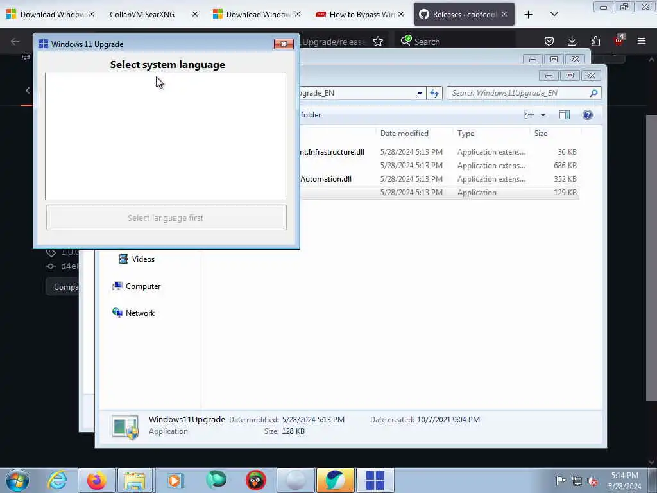Screen dimensions: 657x493
Task: Open muted volume tray icon
Action: pos(592,481)
